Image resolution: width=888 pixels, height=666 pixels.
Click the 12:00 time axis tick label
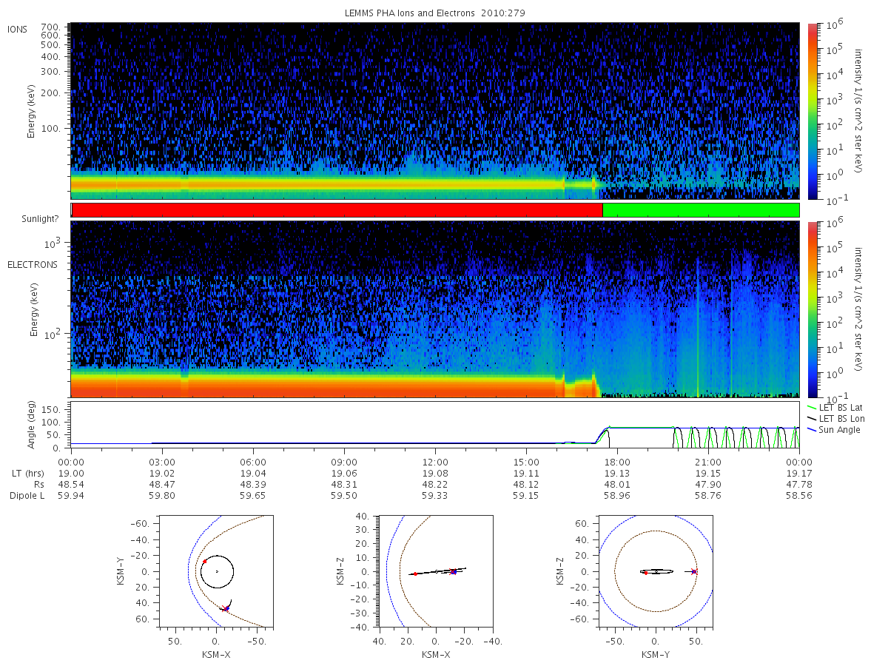click(435, 461)
